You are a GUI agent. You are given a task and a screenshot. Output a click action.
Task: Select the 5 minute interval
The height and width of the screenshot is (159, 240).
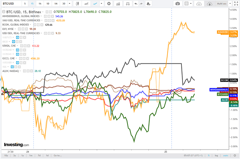(x=25, y=3)
